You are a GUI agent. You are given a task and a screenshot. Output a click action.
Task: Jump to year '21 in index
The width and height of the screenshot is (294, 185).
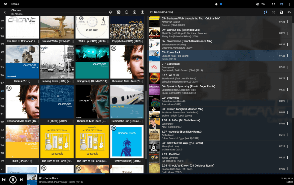(2, 169)
